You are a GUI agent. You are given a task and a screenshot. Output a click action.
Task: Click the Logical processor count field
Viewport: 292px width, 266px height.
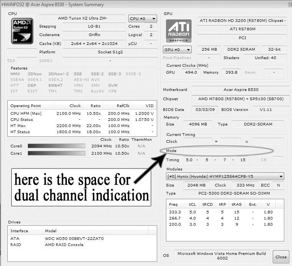pyautogui.click(x=151, y=35)
